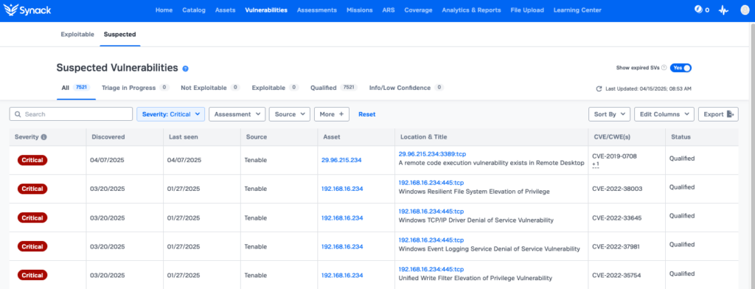Toggle the Show expired SVs switch
This screenshot has width=755, height=289.
(681, 68)
